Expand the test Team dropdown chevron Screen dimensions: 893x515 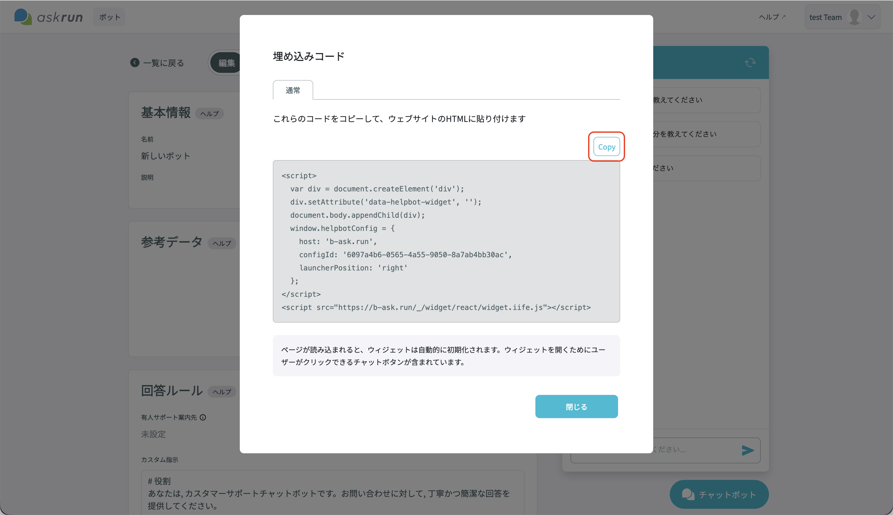pos(871,17)
